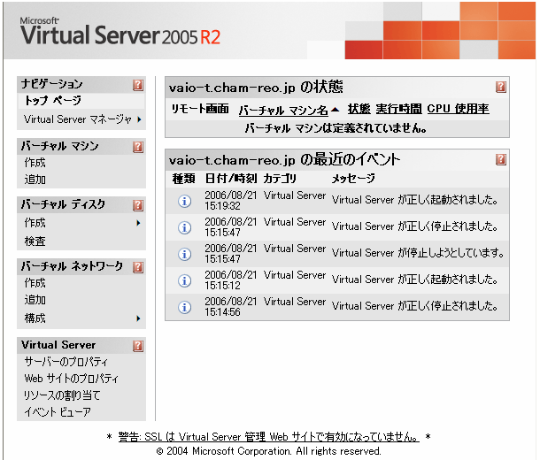
Task: Click が停止しようとしています event message
Action: [418, 253]
